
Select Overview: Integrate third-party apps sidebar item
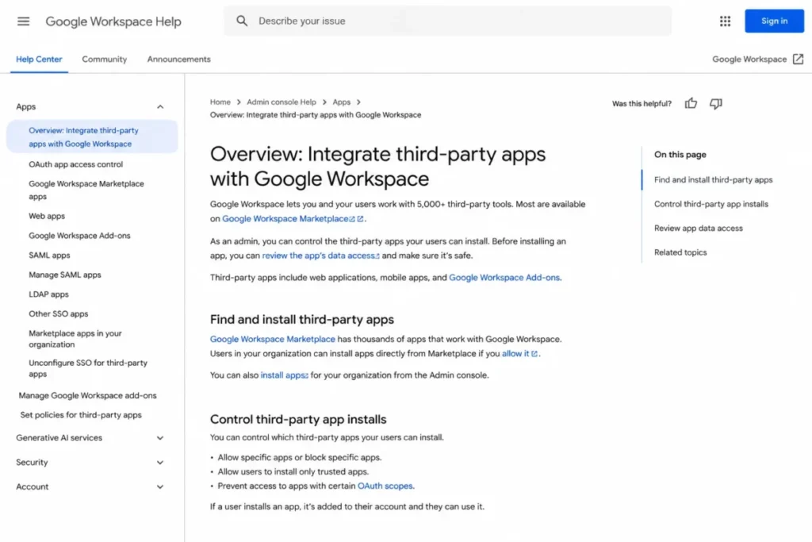(92, 136)
